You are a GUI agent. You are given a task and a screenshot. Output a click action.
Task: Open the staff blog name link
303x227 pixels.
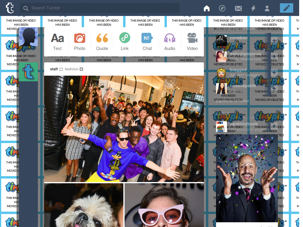[54, 69]
